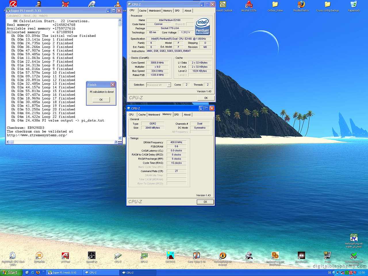
Task: Open the ORTHOS desktop icon
Action: [170, 256]
